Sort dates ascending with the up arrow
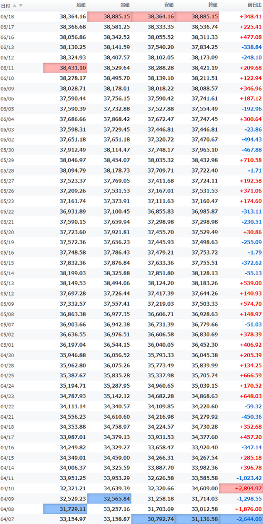263x524 pixels. tap(14, 5)
